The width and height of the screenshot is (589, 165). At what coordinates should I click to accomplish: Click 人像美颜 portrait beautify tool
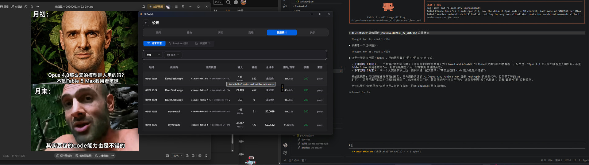pyautogui.click(x=102, y=156)
